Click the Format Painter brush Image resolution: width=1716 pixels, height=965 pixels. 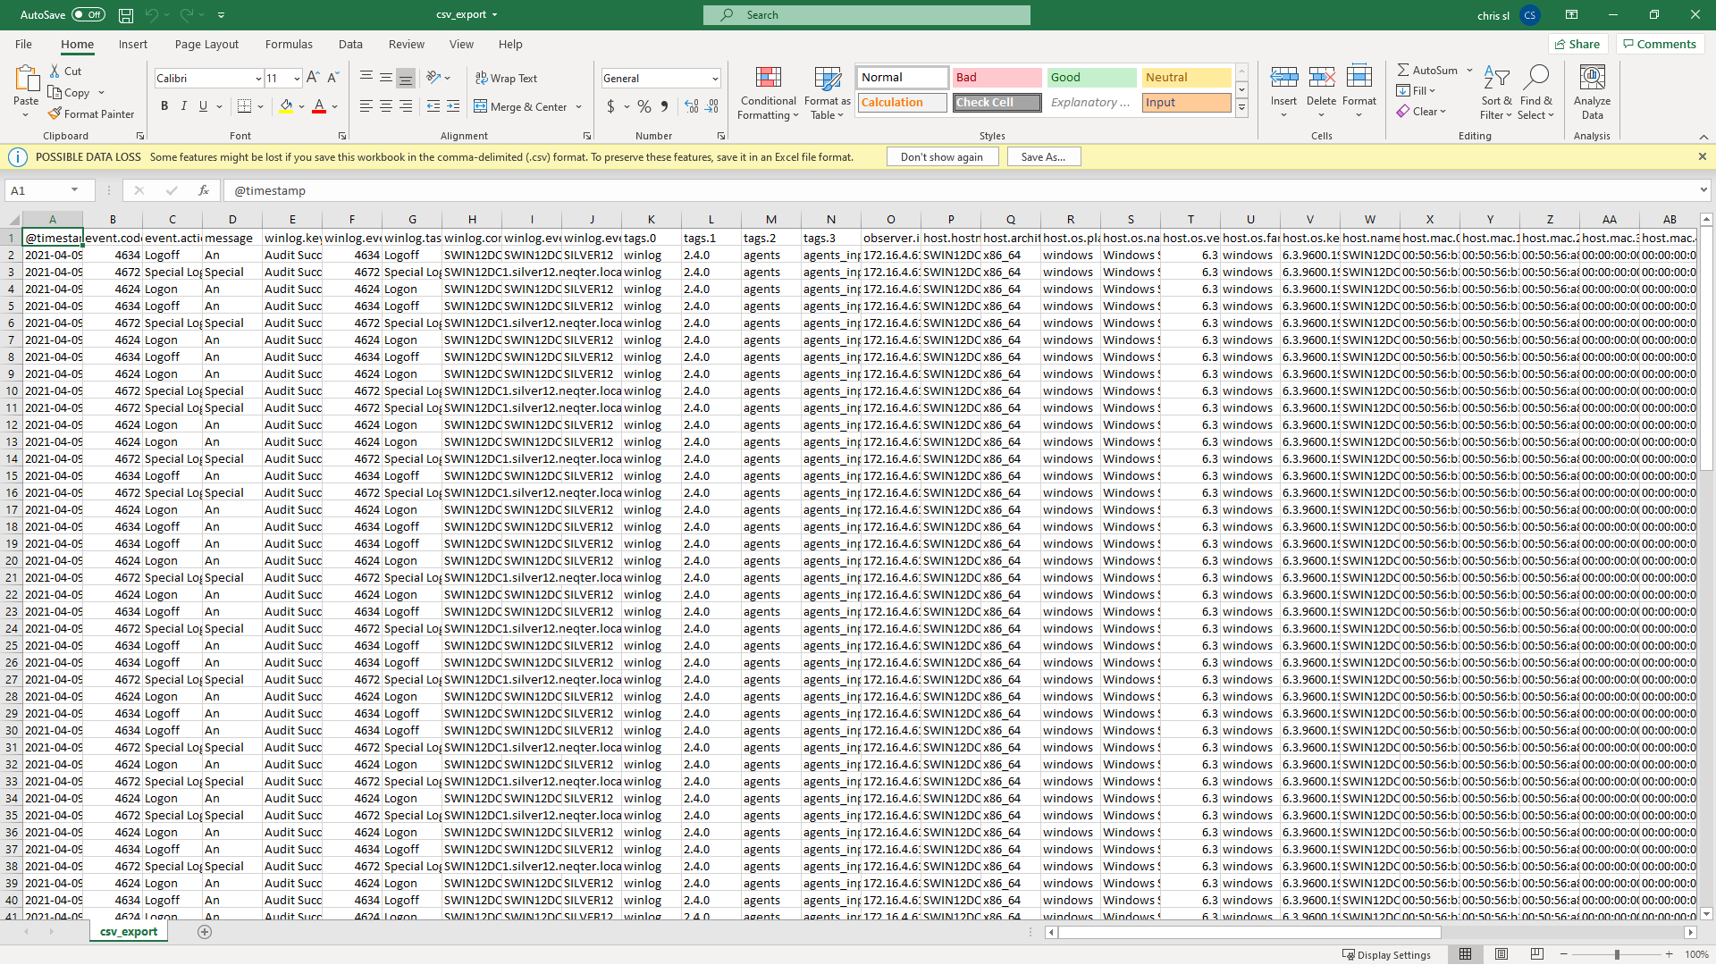55,113
